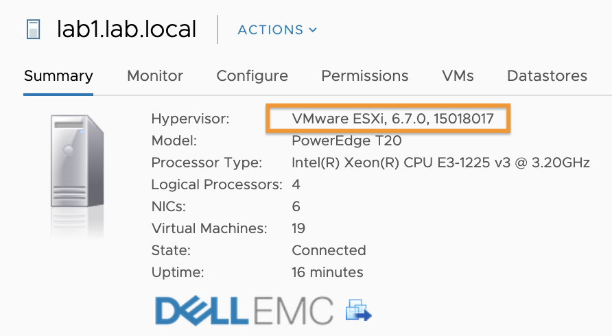
Task: Click the Virtual Machines count 19
Action: click(x=298, y=228)
